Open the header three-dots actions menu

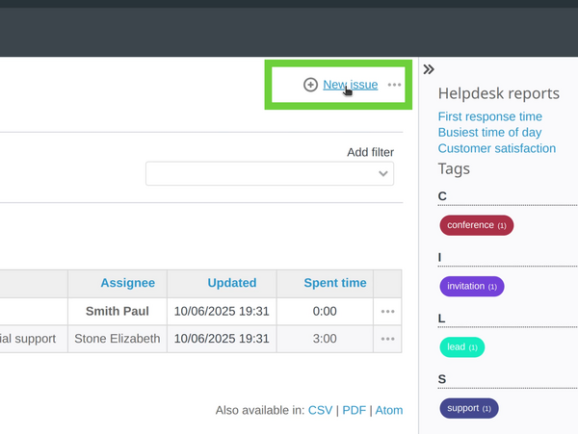[x=395, y=85]
